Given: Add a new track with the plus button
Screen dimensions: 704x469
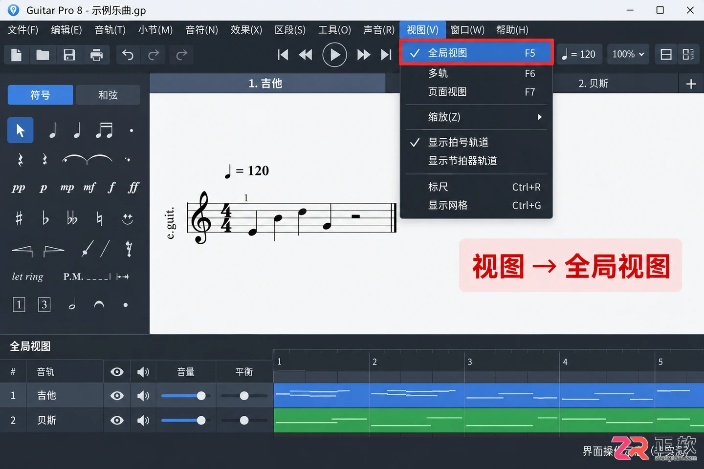Looking at the screenshot, I should click(691, 84).
